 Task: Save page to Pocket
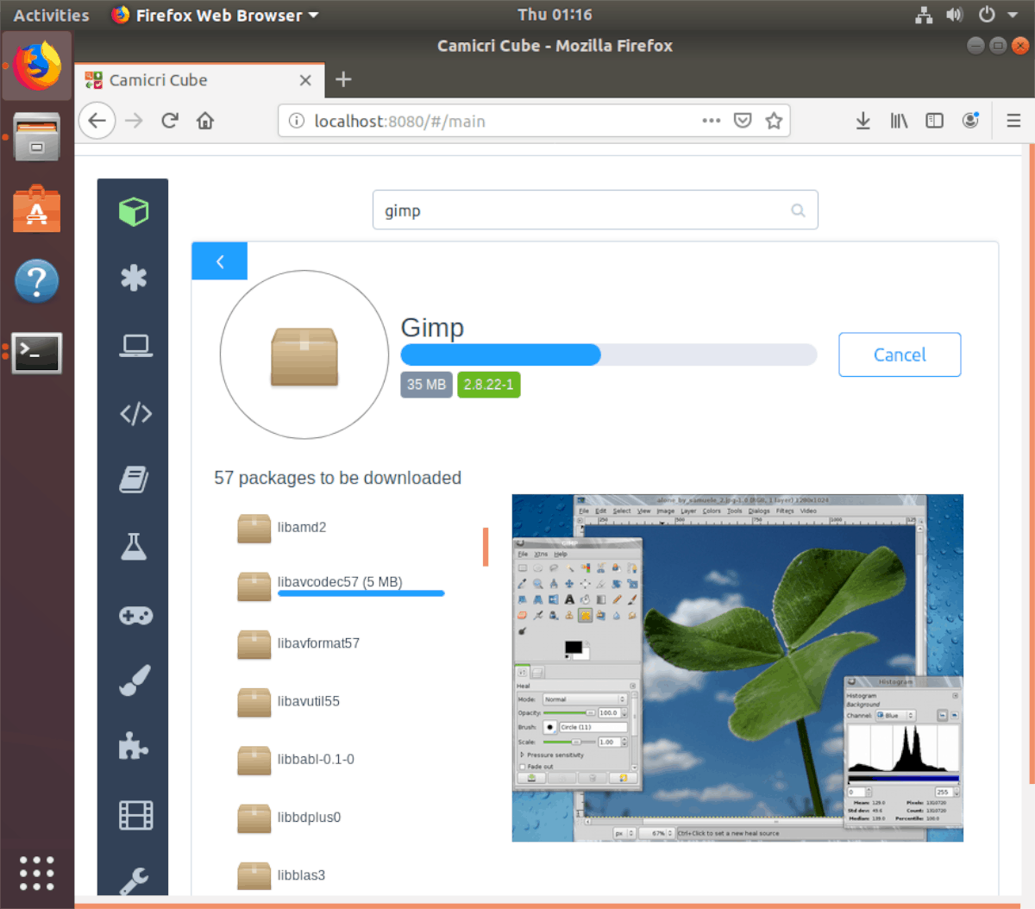(x=743, y=121)
